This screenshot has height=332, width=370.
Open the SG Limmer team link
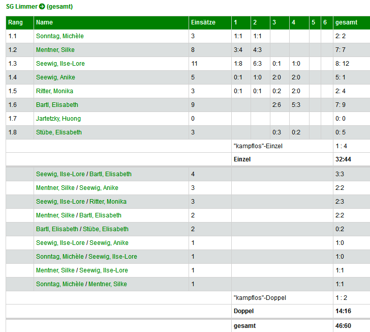21,7
